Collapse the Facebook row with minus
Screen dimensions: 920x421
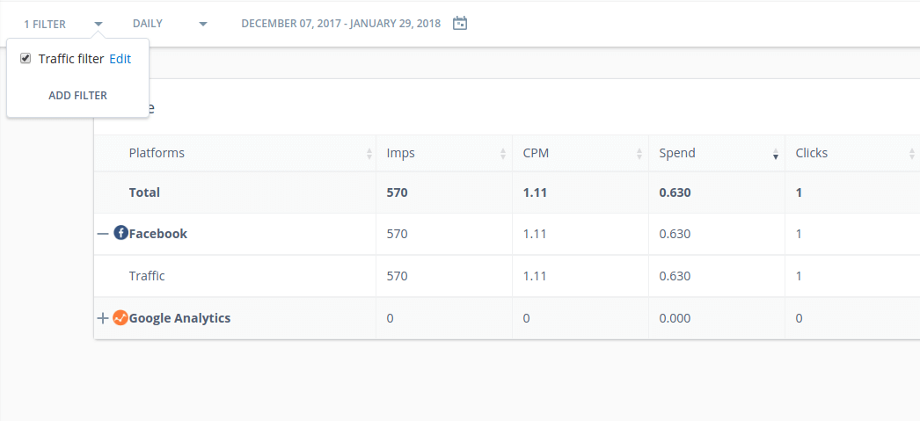(x=103, y=234)
